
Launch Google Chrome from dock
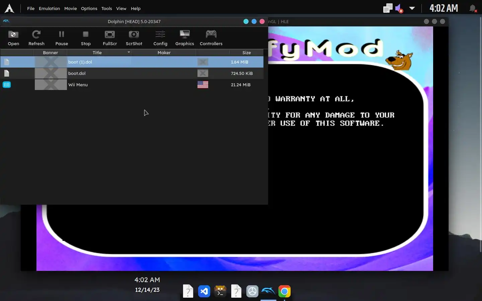click(285, 291)
